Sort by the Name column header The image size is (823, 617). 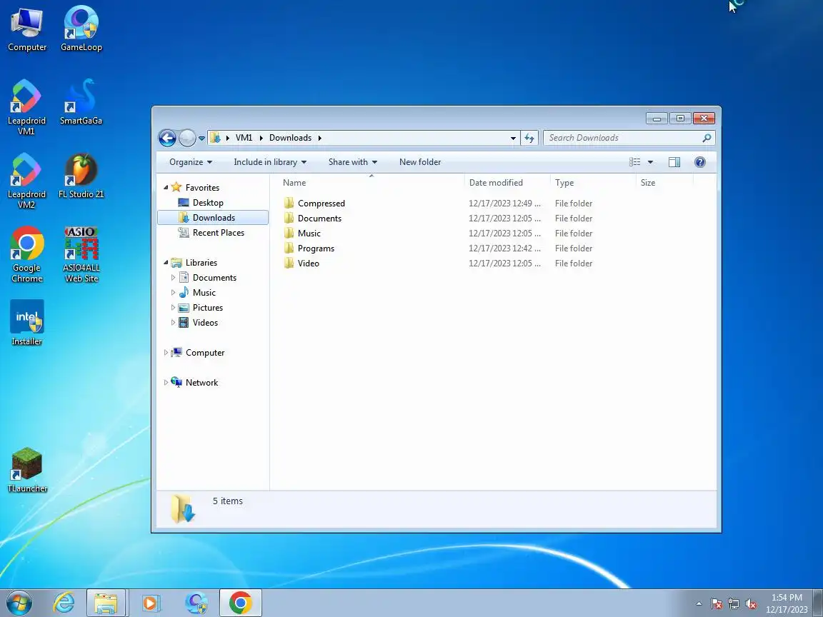369,183
